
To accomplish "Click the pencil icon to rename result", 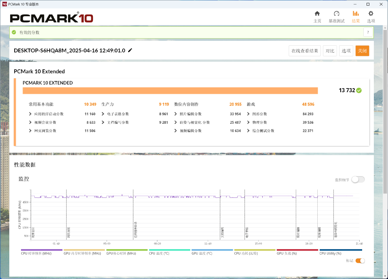I will click(x=130, y=51).
